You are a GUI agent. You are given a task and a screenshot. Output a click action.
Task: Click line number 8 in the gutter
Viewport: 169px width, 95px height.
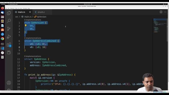coord(19,47)
